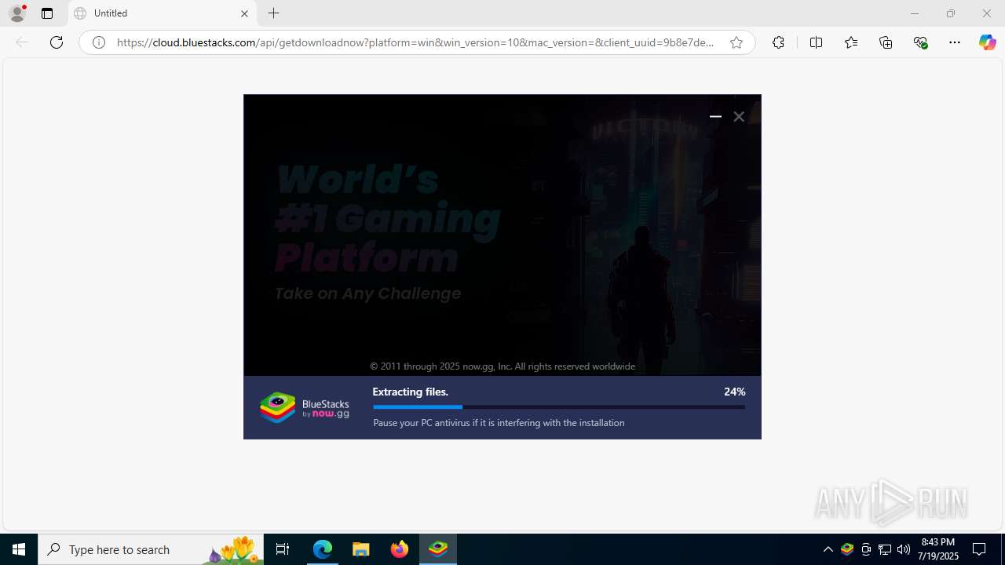Click the installation progress bar
Viewport: 1005px width, 565px height.
pos(559,407)
